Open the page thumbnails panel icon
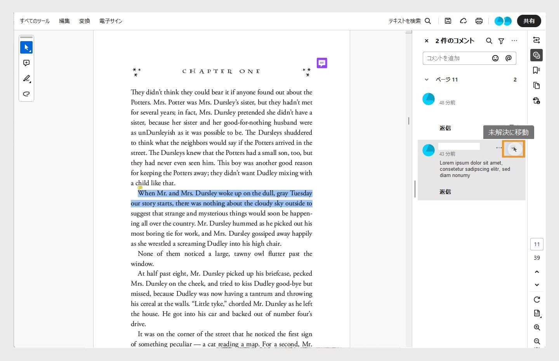 click(536, 85)
